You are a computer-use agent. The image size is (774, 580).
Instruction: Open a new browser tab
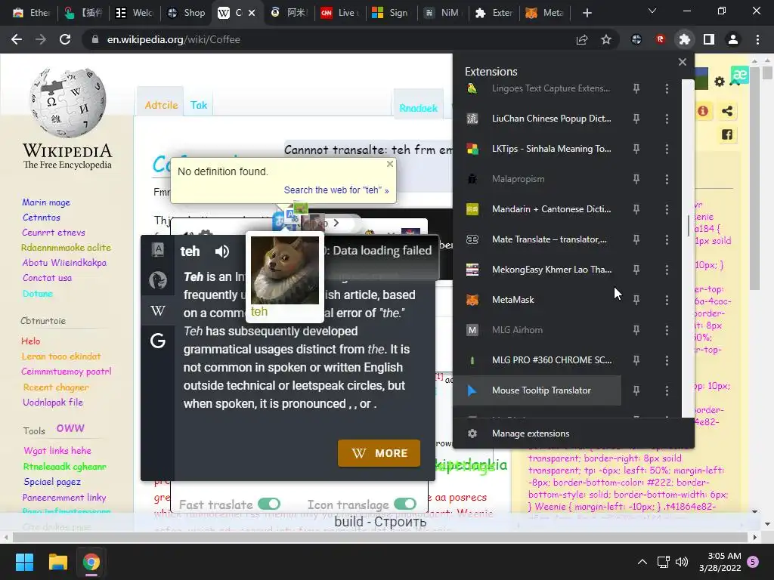[x=587, y=13]
